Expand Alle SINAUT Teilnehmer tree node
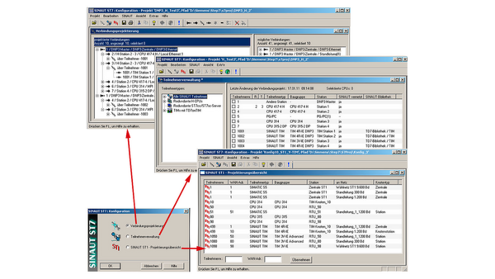 pos(165,97)
